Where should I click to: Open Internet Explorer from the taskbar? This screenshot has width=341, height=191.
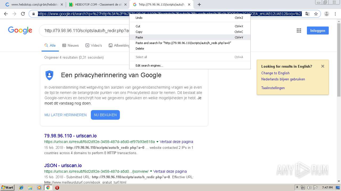[21, 188]
